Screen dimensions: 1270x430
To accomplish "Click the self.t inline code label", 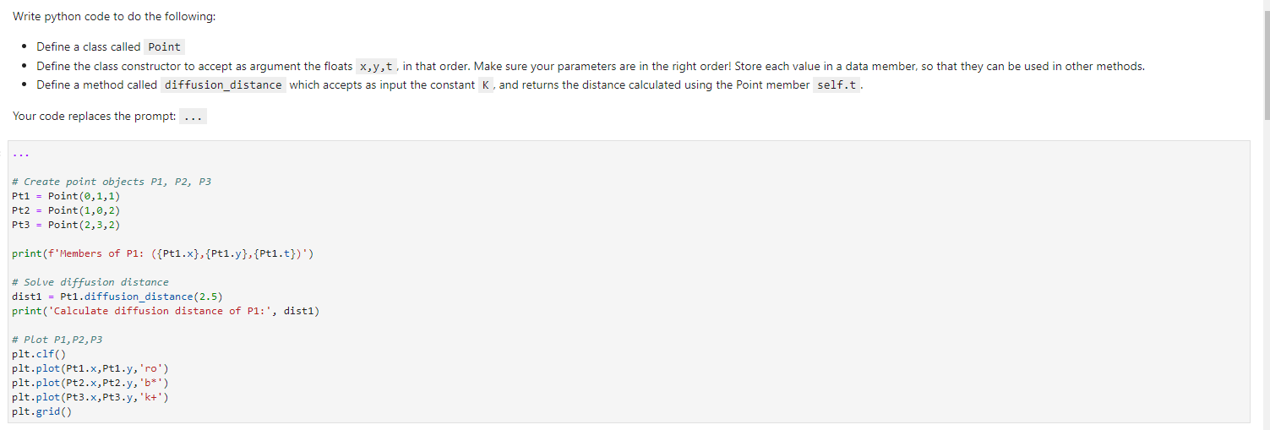I will pos(837,84).
